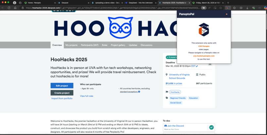This screenshot has width=267, height=135.
Task: Click the HooHacks owl logo
Action: coord(120,28)
